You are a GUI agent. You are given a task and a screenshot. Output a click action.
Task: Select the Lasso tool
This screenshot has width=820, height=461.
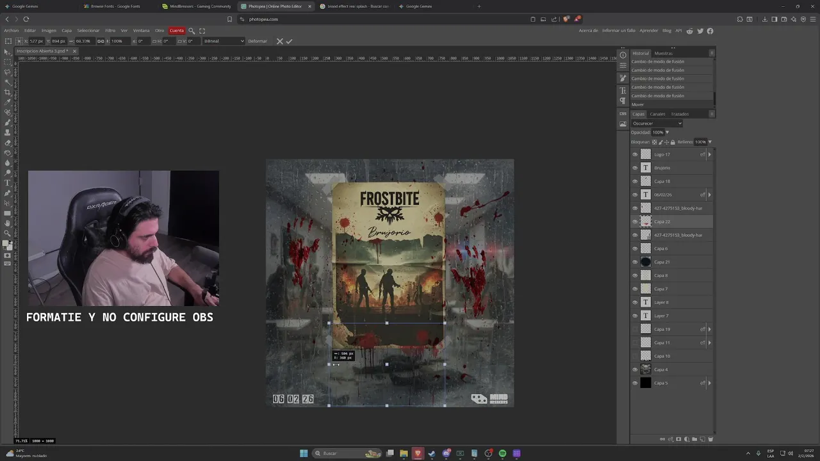(8, 72)
